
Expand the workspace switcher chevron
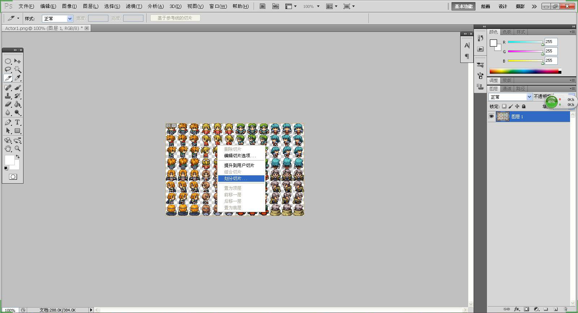coord(534,6)
